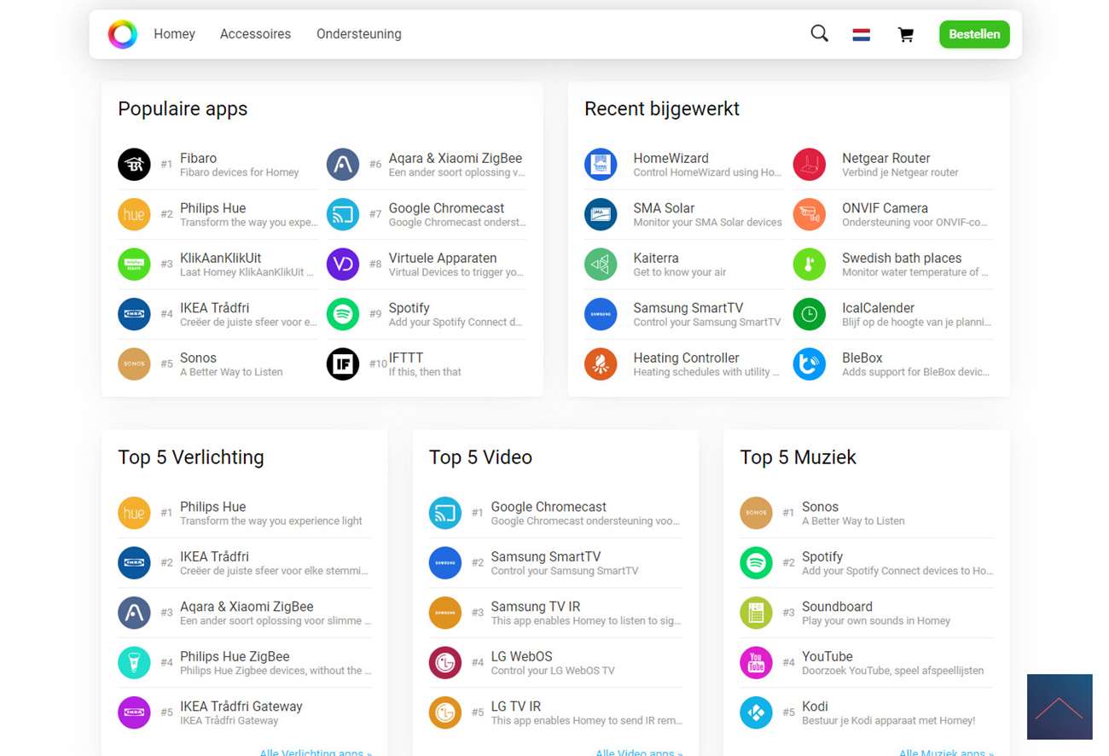
Task: Click the Kaiterra app icon
Action: pos(601,265)
